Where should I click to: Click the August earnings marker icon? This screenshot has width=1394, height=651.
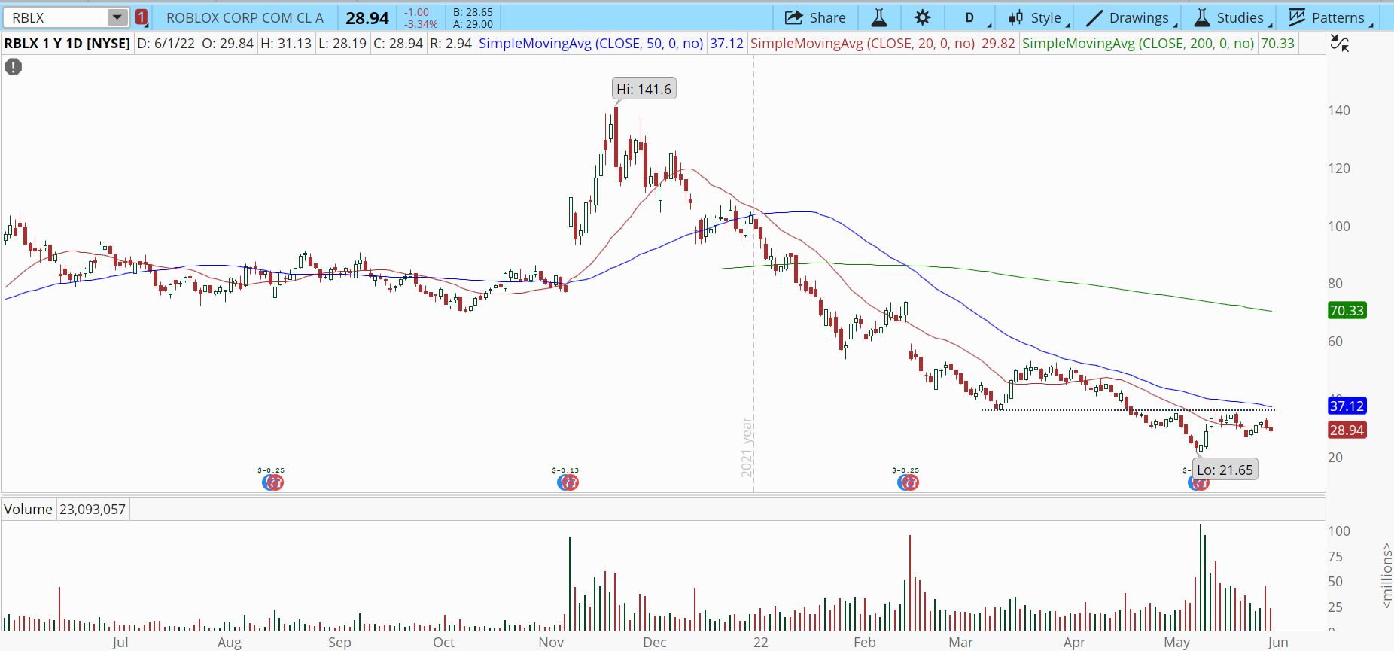pos(272,482)
